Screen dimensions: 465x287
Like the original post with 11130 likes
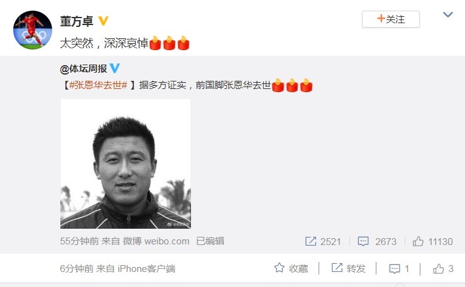[418, 241]
